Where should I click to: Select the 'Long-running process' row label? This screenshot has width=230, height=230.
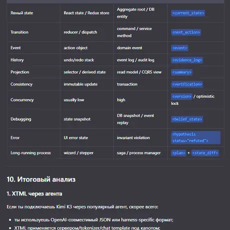coord(30,153)
